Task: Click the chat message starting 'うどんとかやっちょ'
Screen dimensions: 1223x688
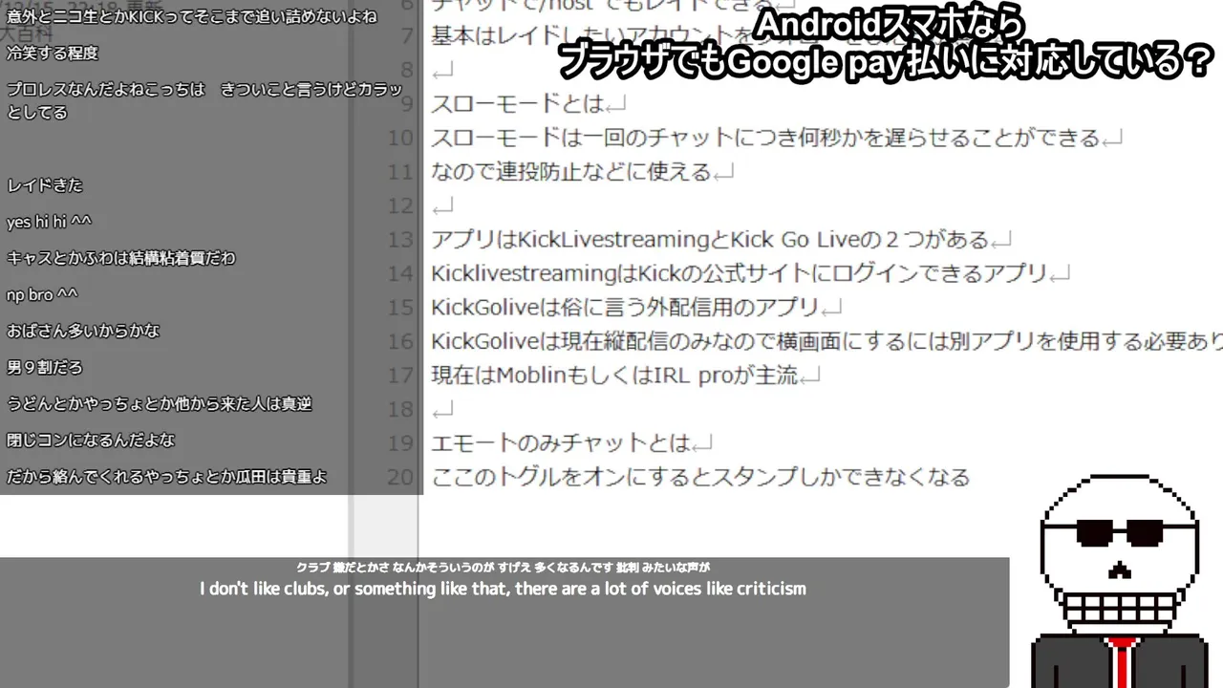Action: pos(159,403)
